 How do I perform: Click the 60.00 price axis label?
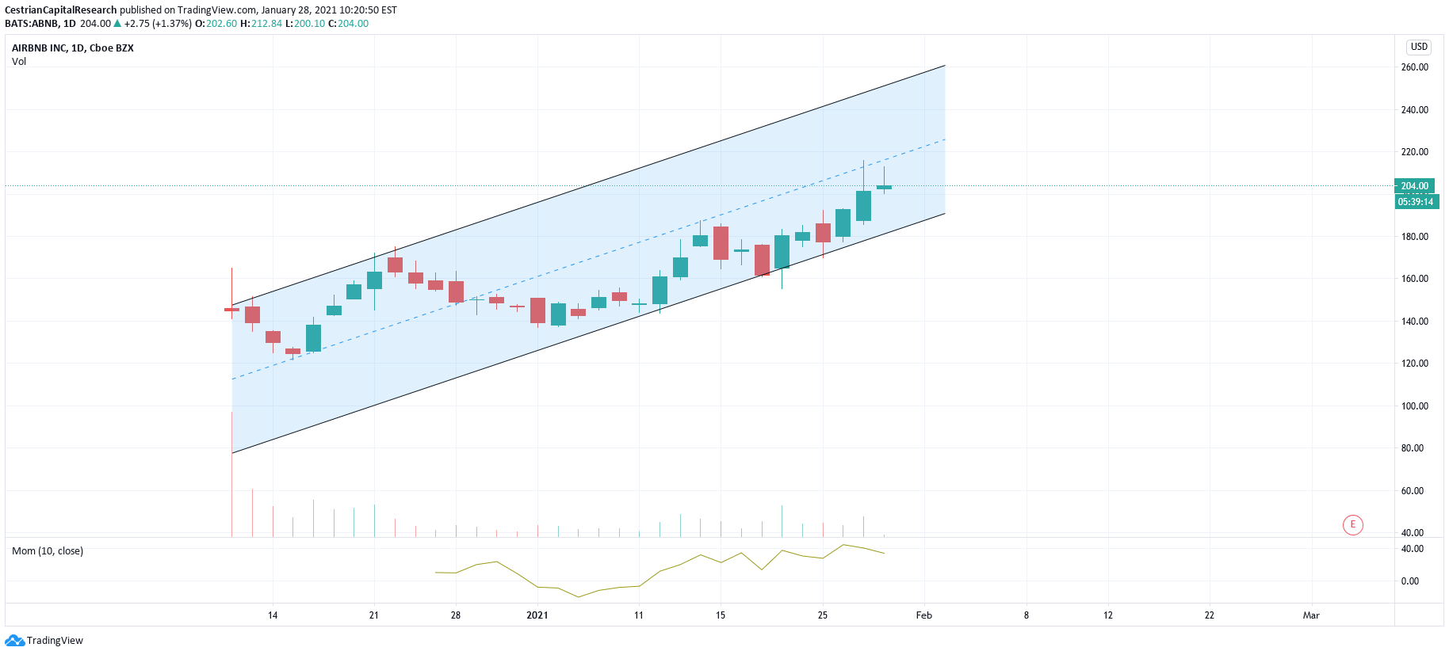1413,491
